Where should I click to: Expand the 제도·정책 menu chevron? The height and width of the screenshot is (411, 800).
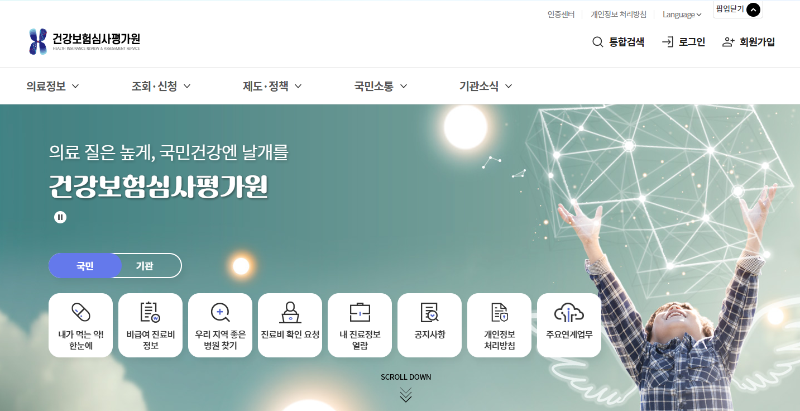(298, 86)
